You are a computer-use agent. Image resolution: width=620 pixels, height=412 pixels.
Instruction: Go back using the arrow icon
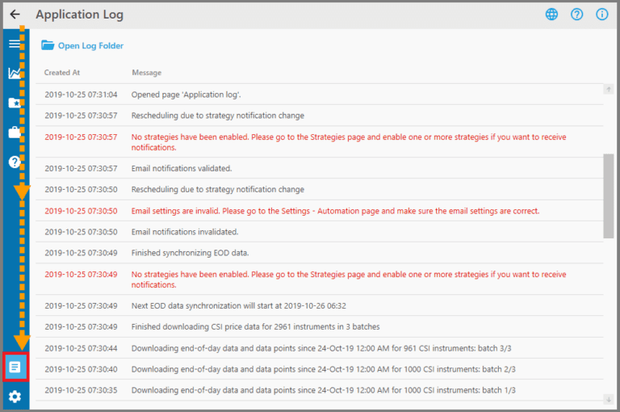click(x=15, y=15)
